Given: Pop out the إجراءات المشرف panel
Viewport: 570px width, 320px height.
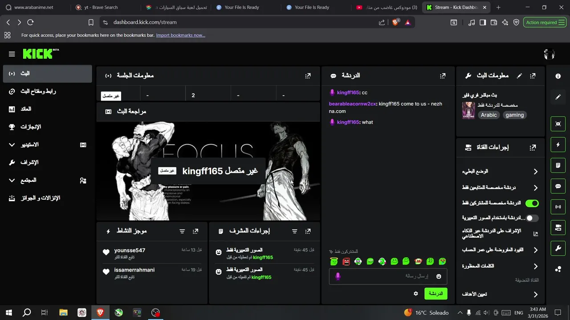Looking at the screenshot, I should tap(308, 231).
